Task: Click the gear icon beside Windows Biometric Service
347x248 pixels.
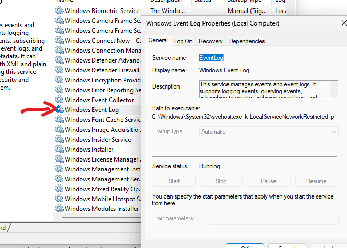Action: tap(59, 10)
